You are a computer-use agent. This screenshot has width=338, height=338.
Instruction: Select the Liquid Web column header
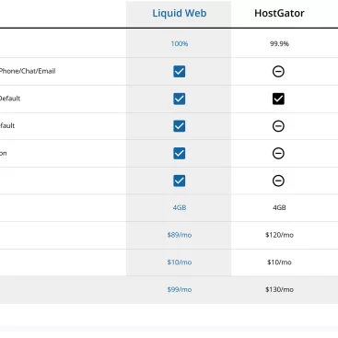pyautogui.click(x=180, y=13)
